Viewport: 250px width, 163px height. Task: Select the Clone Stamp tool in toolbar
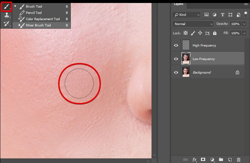click(x=6, y=15)
